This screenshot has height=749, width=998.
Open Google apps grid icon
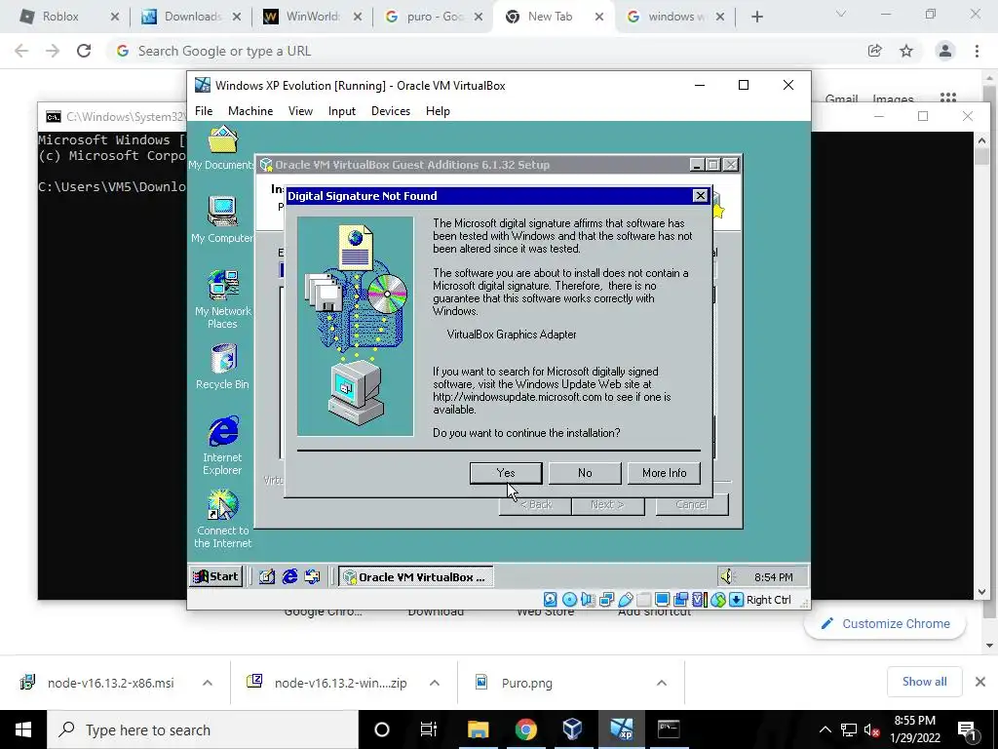(x=948, y=98)
